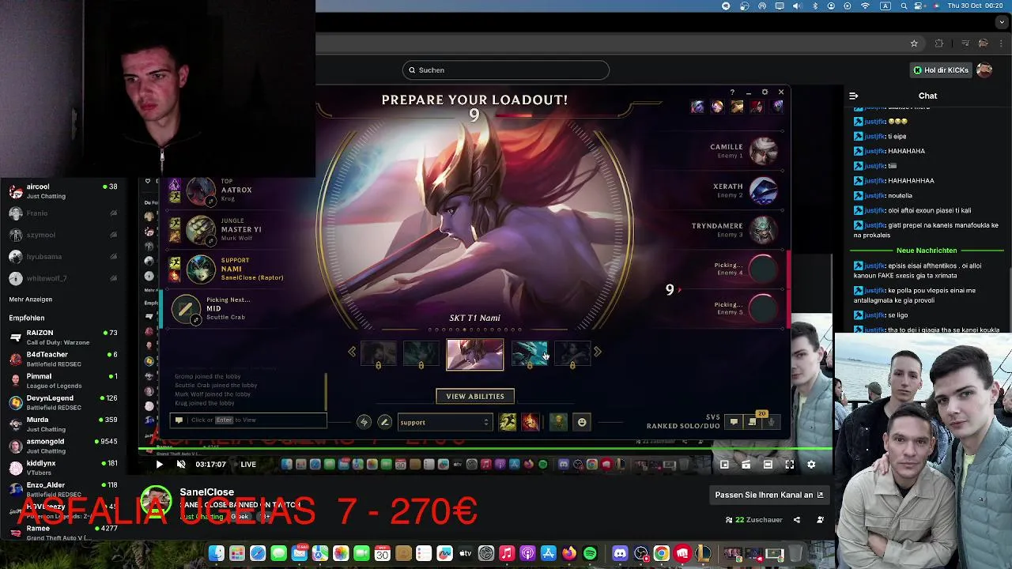Click the Hol dir KICKs button
The width and height of the screenshot is (1012, 569).
[x=940, y=70]
